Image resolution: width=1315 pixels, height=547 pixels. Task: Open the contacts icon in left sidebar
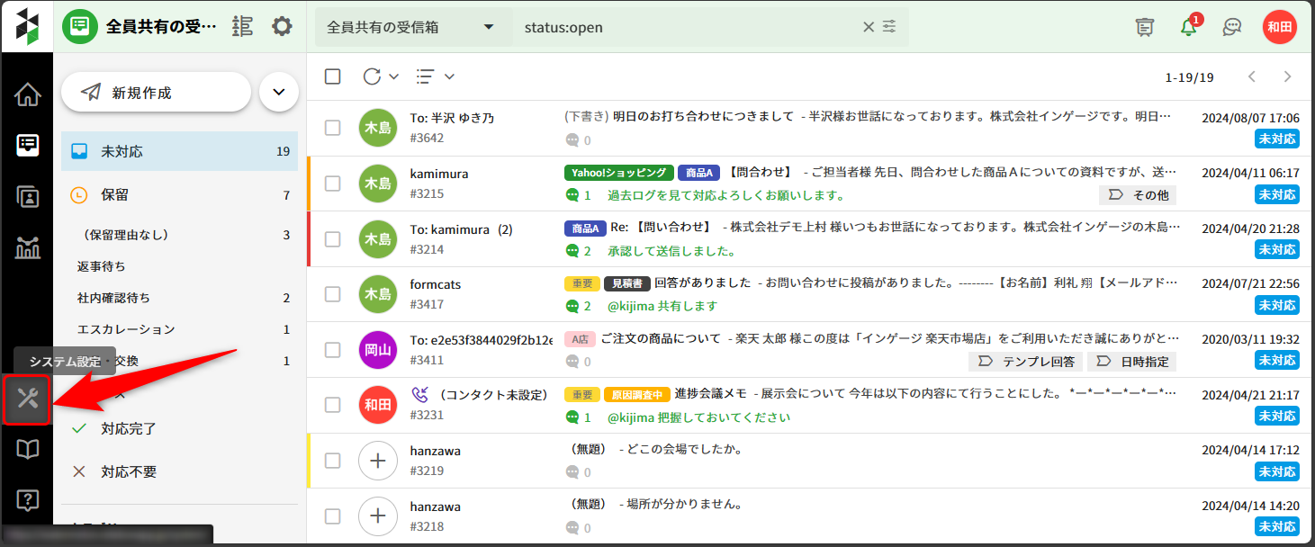tap(28, 197)
